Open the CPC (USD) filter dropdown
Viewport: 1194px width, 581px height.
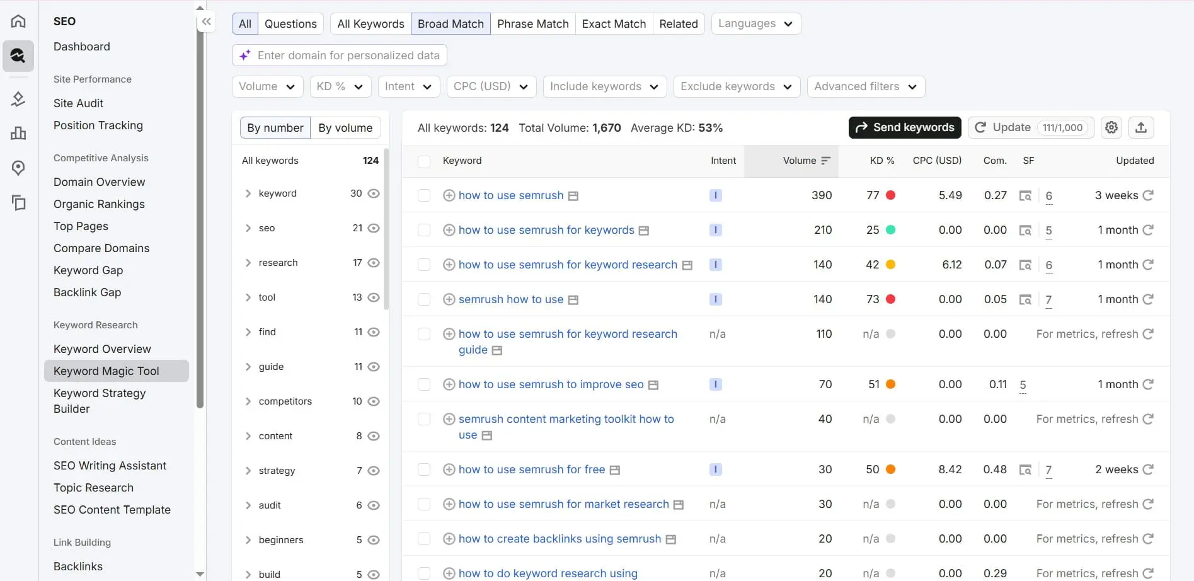(x=491, y=86)
